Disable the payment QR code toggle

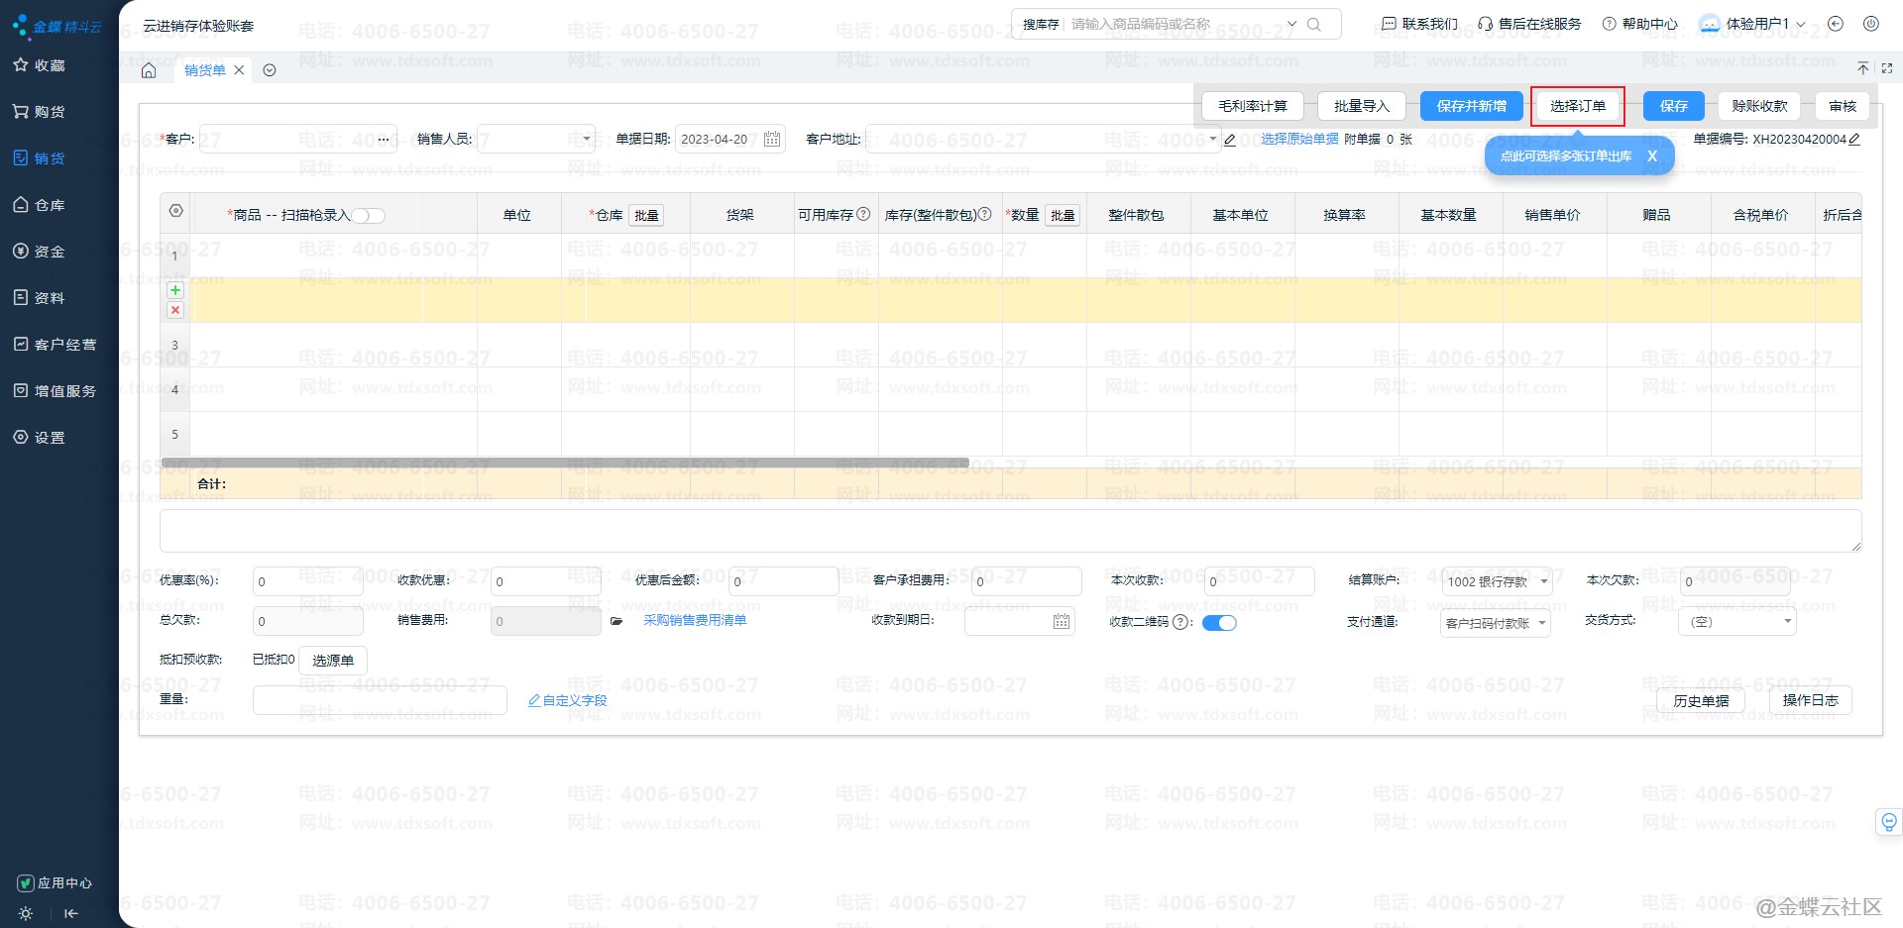point(1219,623)
